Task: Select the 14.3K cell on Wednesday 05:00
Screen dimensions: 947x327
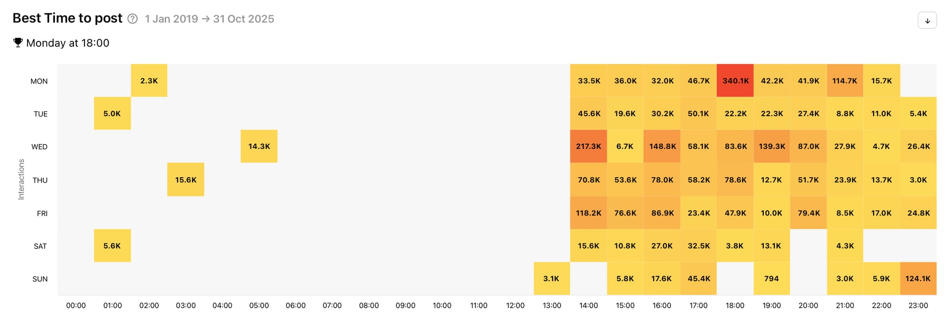Action: tap(259, 146)
